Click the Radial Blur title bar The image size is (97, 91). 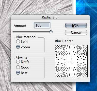(x=51, y=17)
